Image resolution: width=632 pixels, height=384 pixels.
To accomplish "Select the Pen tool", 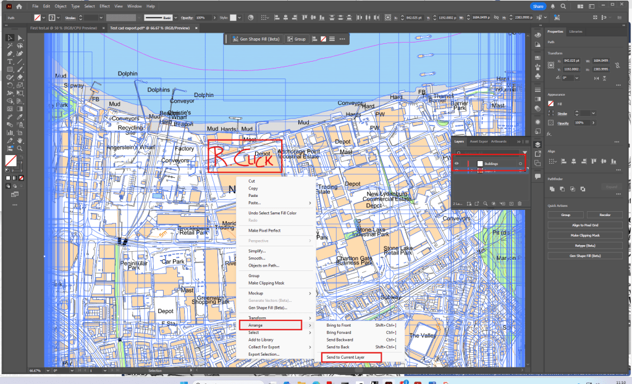I will coord(10,54).
